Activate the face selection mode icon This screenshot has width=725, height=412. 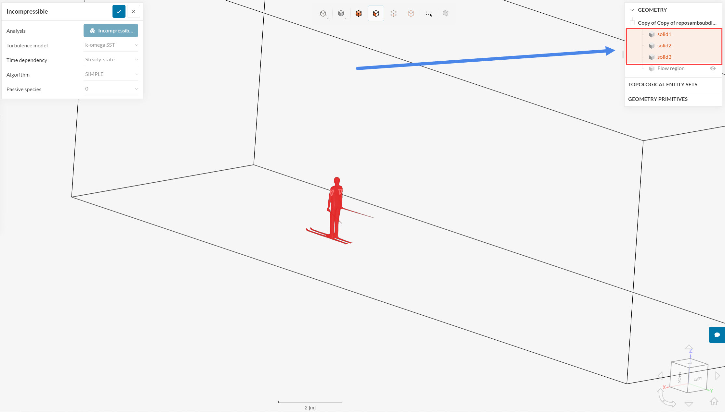376,13
